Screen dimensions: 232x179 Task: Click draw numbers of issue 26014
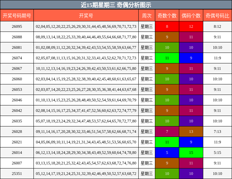[x=86, y=153]
